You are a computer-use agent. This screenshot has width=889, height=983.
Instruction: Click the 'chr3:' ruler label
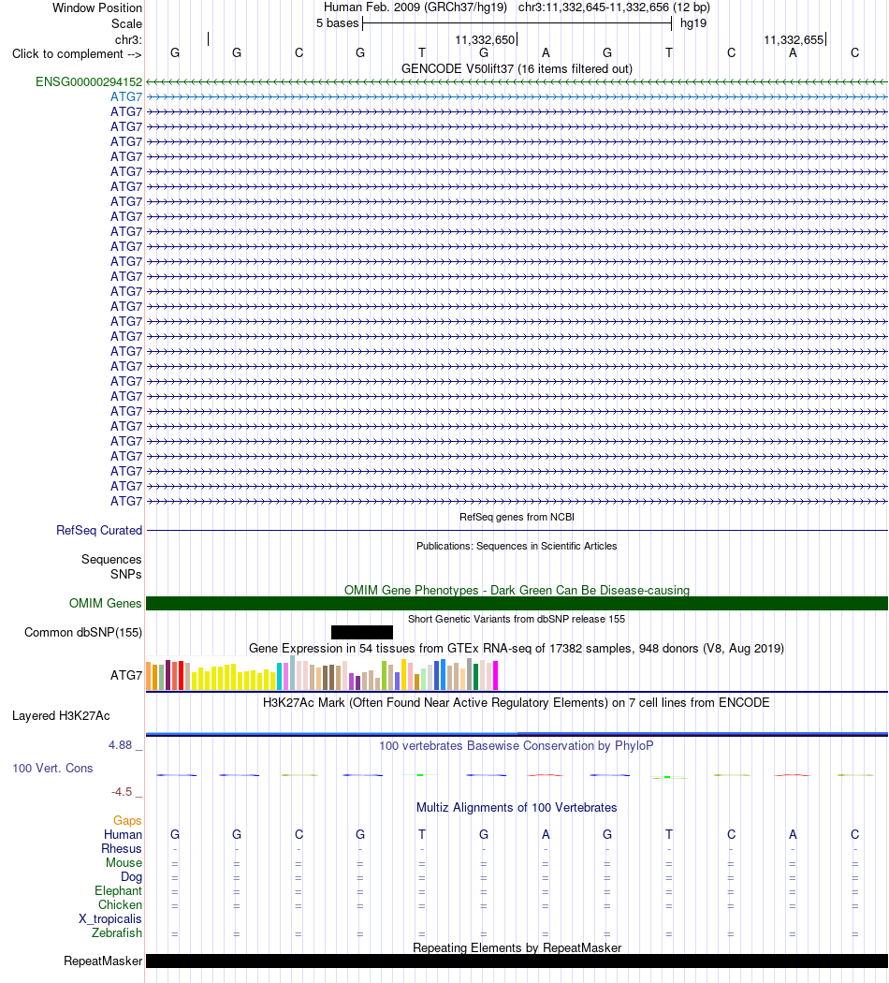pyautogui.click(x=128, y=40)
